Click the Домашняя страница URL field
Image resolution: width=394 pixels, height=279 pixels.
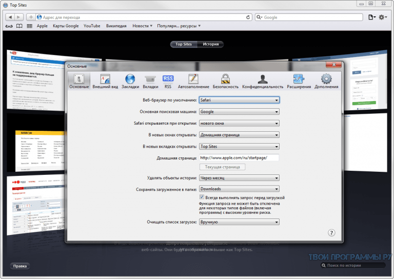239,157
